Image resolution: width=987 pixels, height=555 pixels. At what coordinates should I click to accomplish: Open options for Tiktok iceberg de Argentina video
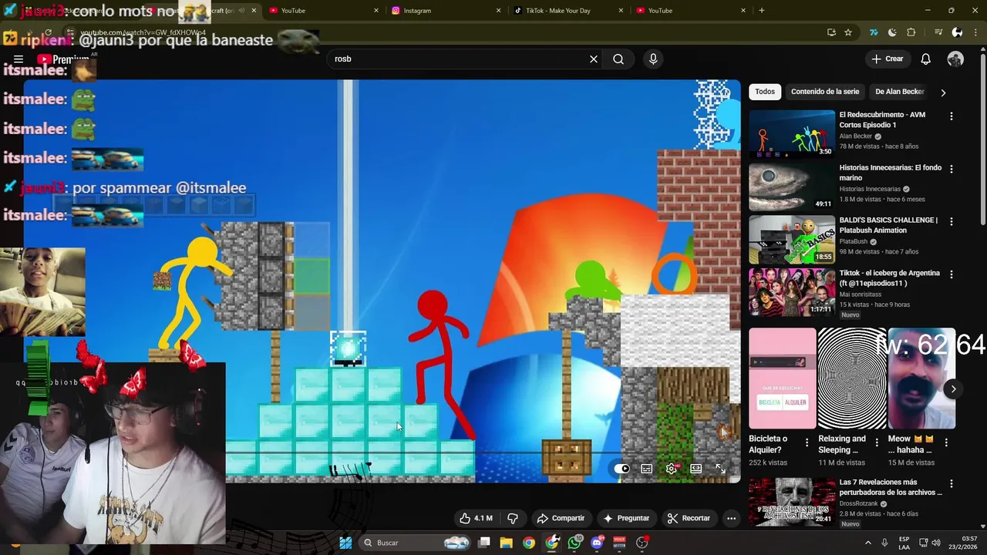[x=952, y=274]
